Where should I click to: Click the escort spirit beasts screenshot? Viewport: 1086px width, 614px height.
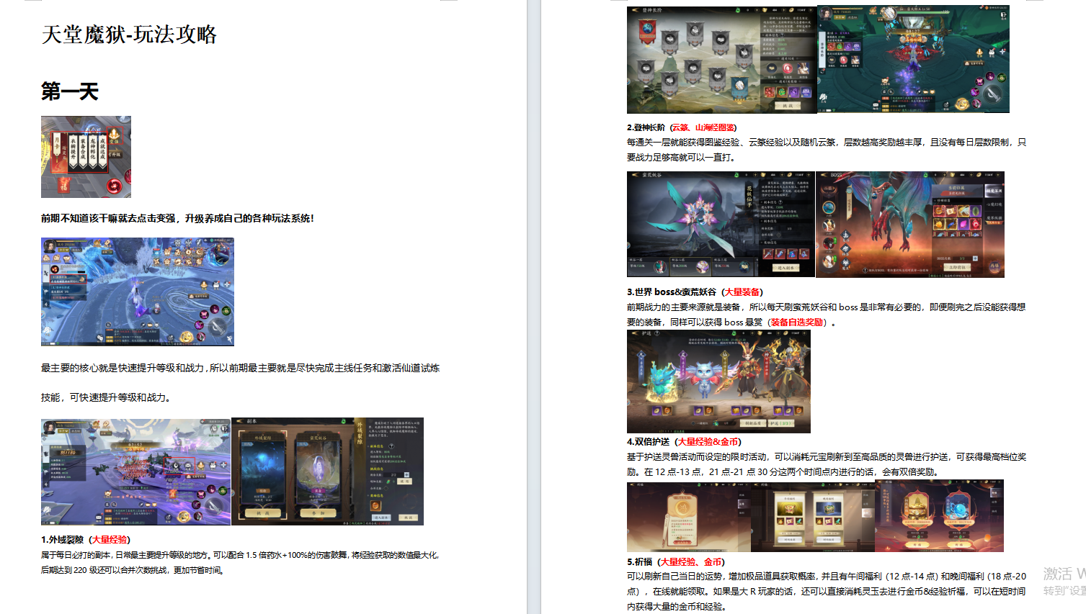click(x=718, y=382)
